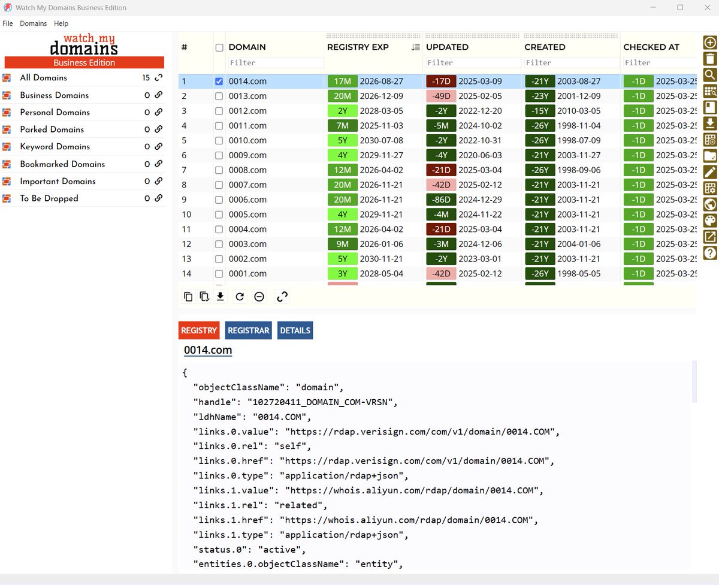
Task: Select Business Domains category
Action: (x=54, y=95)
